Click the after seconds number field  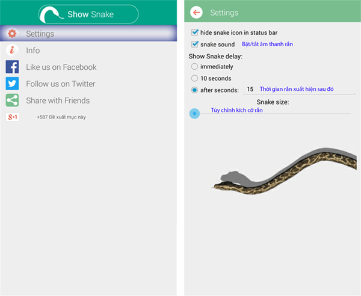[x=299, y=89]
